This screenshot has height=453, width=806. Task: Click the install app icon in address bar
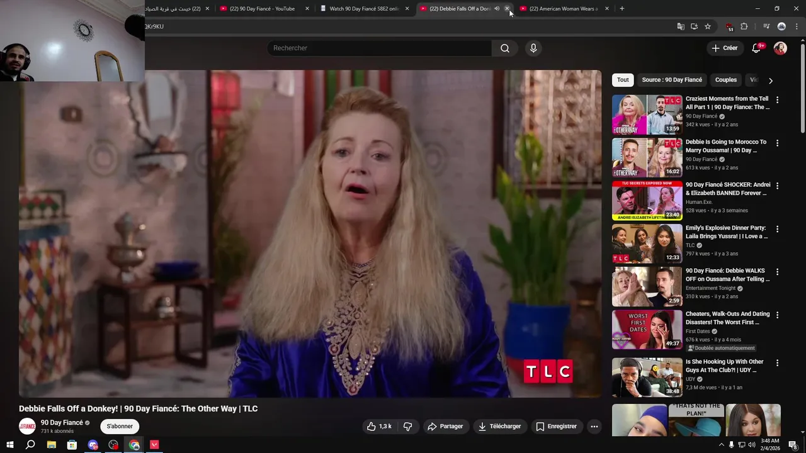coord(694,26)
